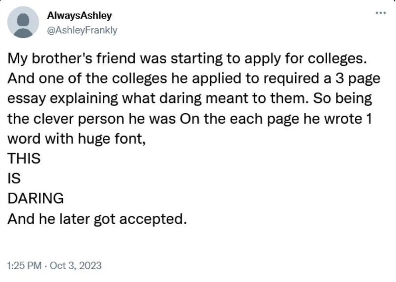Click the Oct 3, 2023 date
396x282 pixels.
click(x=76, y=265)
